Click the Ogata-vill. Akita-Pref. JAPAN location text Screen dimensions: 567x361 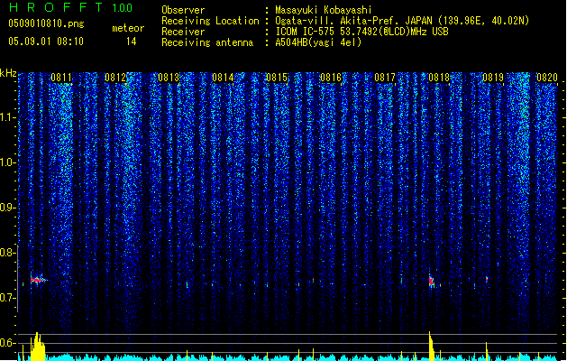click(402, 21)
